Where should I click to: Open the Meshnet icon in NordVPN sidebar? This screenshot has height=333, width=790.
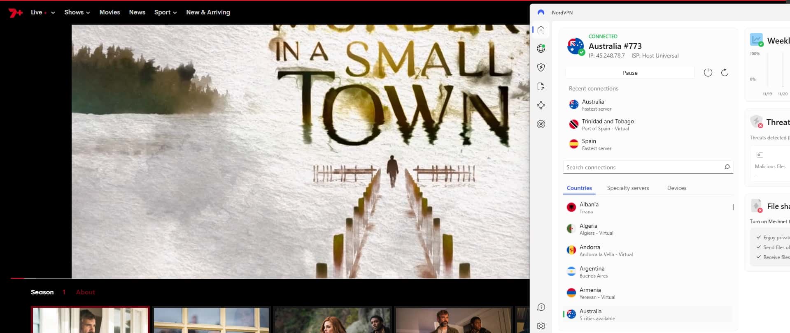click(x=541, y=105)
